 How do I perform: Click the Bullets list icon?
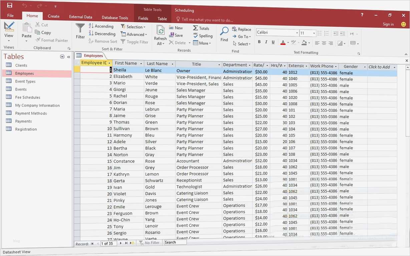[x=320, y=33]
